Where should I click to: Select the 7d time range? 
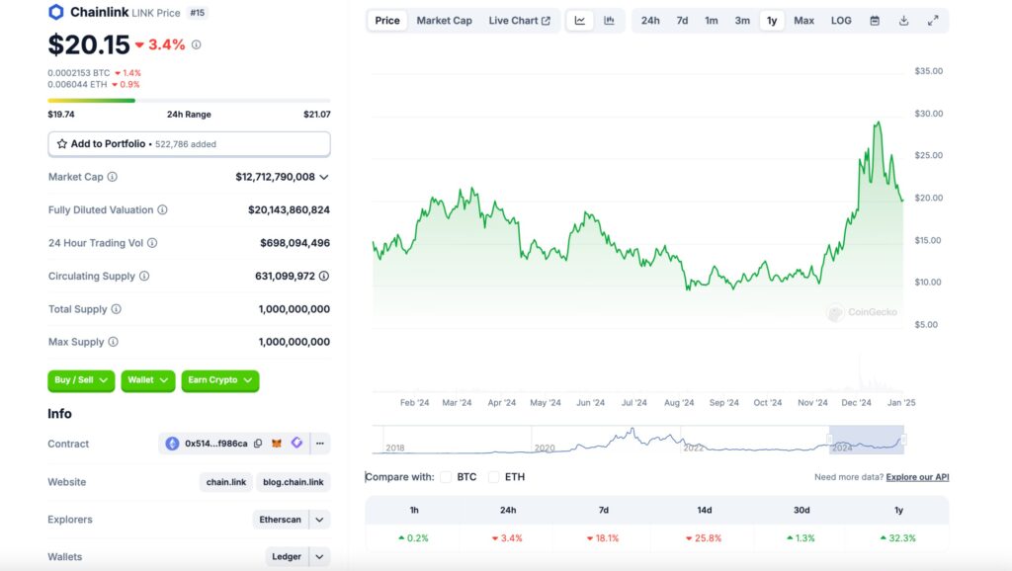[682, 21]
